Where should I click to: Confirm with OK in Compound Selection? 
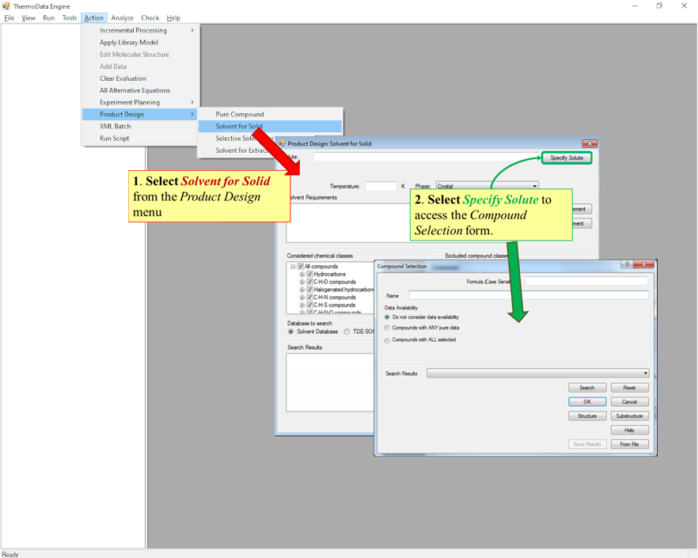coord(587,402)
